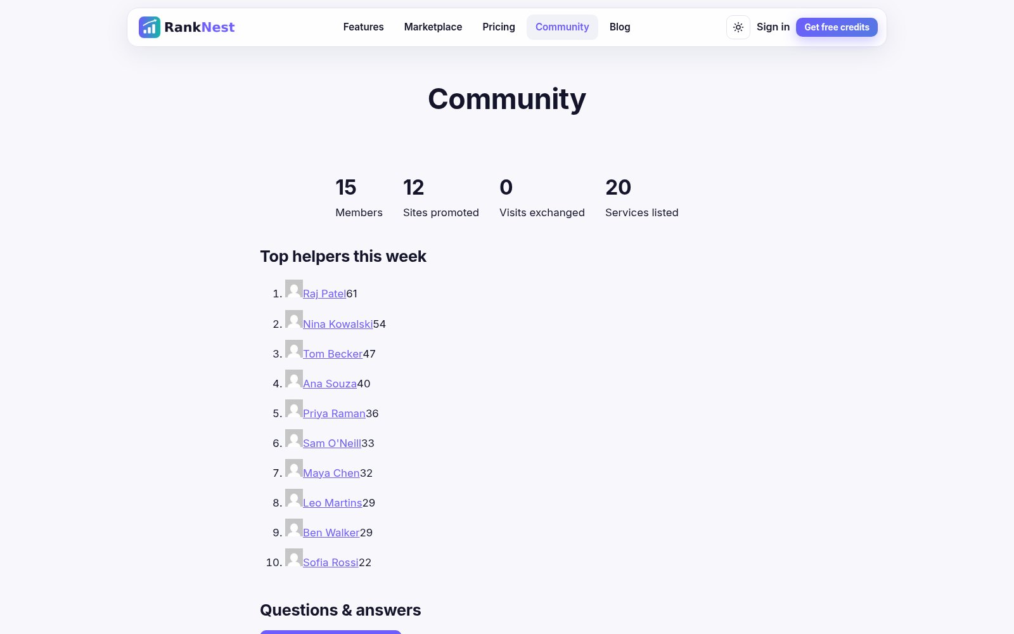
Task: Open Sofia Rossi's profile link
Action: click(331, 562)
